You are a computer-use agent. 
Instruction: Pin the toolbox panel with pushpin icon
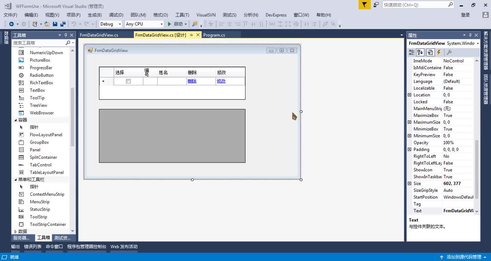pyautogui.click(x=66, y=35)
